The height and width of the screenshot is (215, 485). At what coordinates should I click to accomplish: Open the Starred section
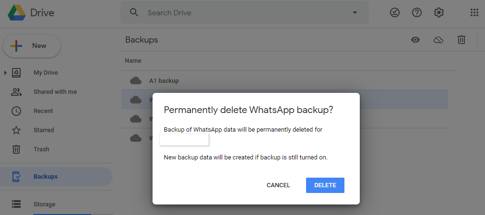(x=44, y=130)
